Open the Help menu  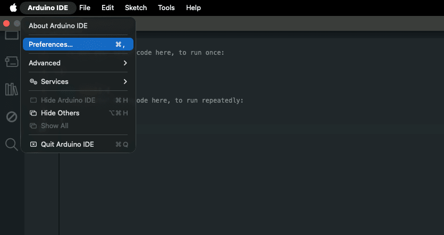point(194,7)
